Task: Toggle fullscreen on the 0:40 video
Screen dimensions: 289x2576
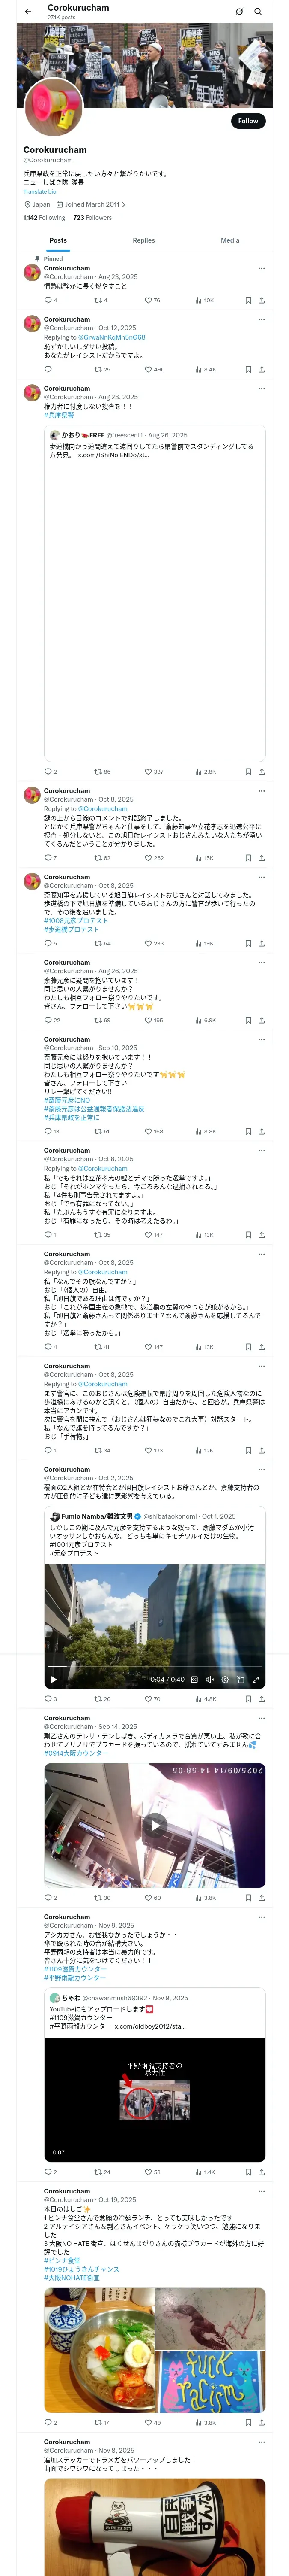Action: pyautogui.click(x=255, y=1679)
